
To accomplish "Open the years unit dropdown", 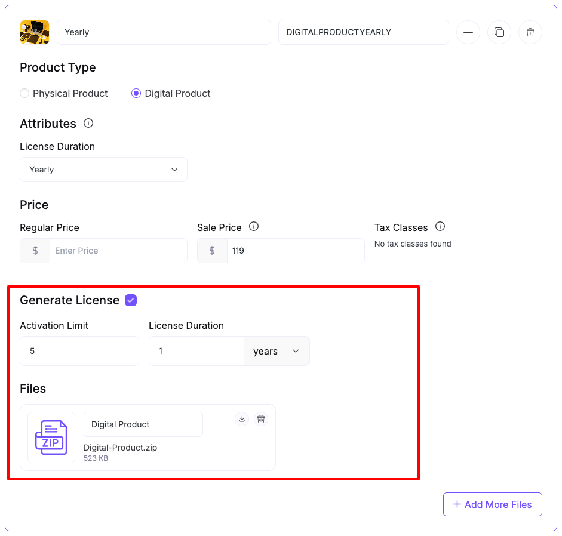I will 277,351.
